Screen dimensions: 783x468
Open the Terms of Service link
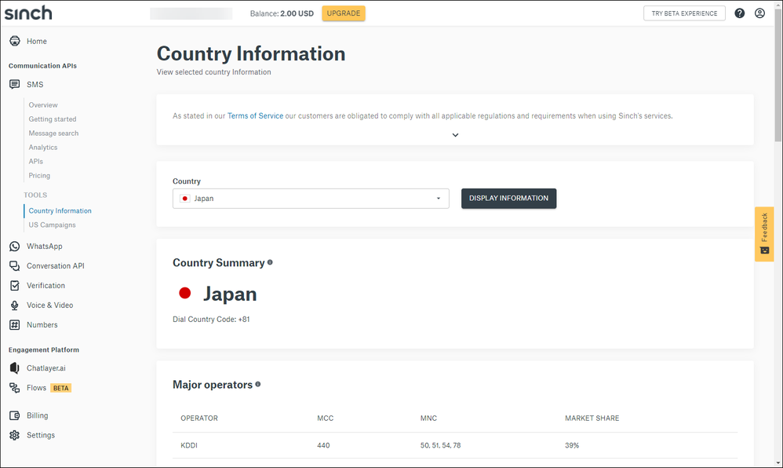coord(255,116)
